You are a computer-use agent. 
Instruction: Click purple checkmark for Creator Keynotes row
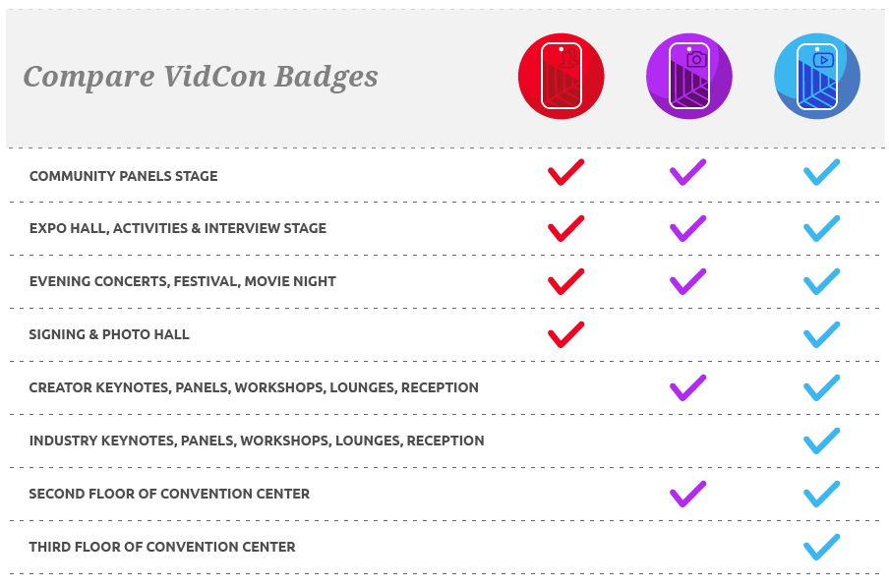688,387
